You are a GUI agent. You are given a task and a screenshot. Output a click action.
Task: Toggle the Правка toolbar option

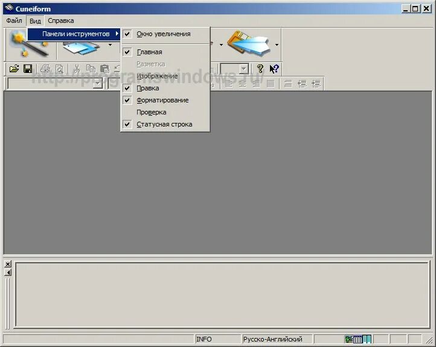165,88
